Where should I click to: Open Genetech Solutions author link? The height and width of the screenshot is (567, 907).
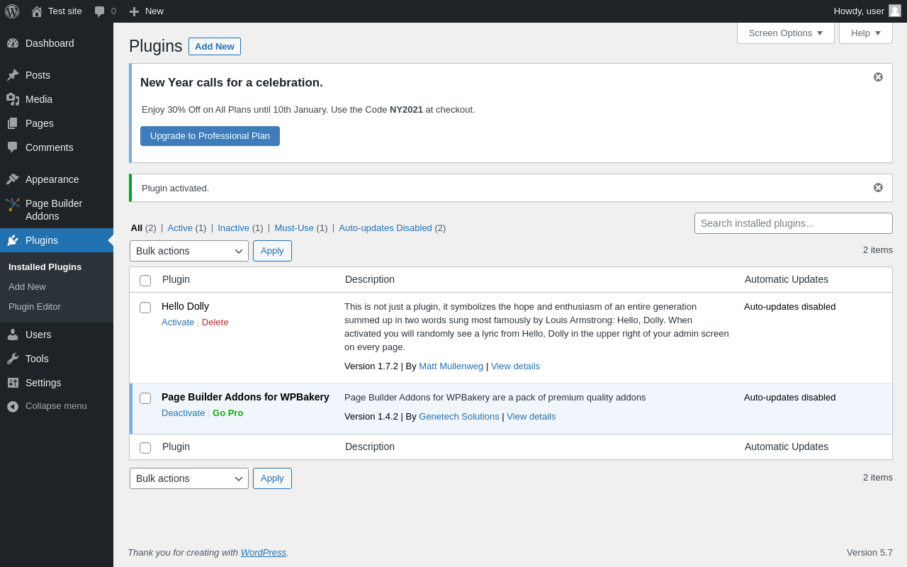coord(459,417)
